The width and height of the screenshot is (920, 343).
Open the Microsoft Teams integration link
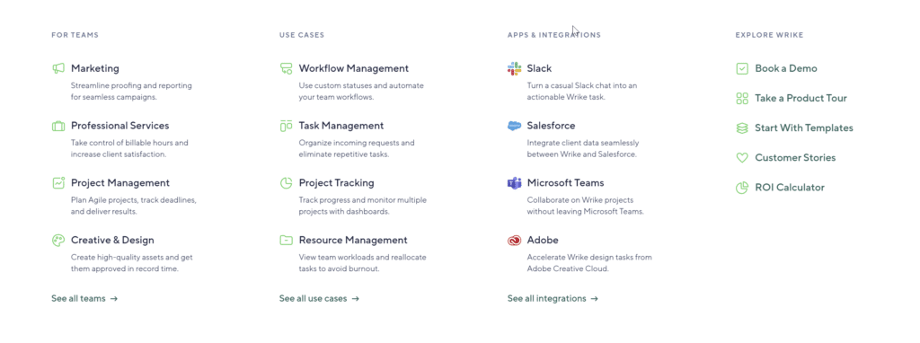[566, 183]
